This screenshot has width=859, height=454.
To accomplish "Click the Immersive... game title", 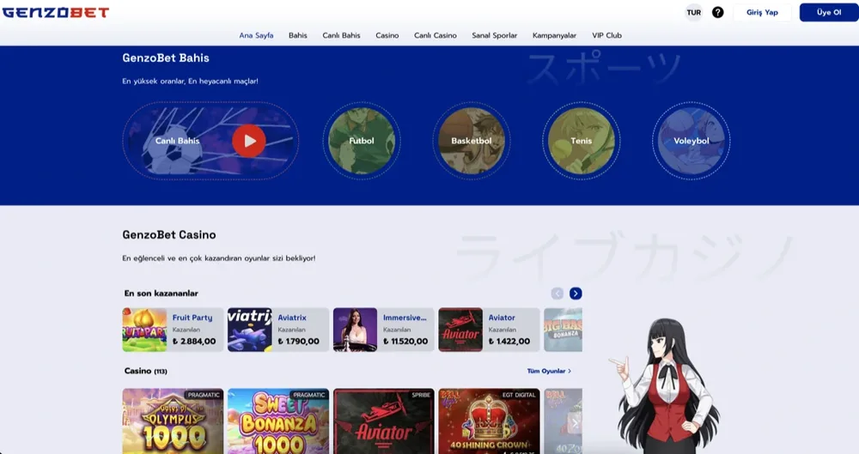I will 405,318.
